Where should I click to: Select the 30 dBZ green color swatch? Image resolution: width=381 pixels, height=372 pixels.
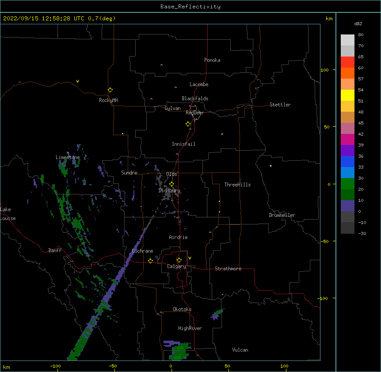(347, 184)
